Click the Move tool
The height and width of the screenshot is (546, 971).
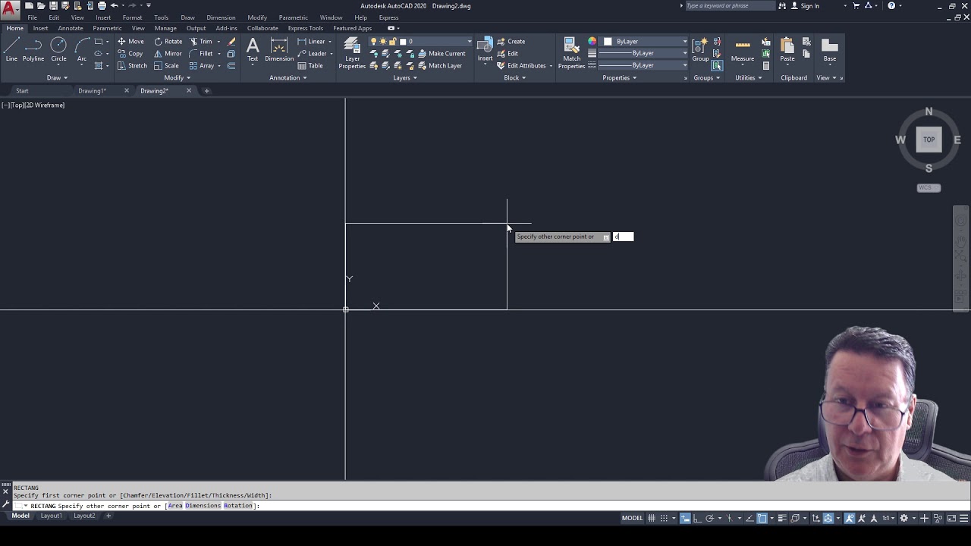(130, 42)
